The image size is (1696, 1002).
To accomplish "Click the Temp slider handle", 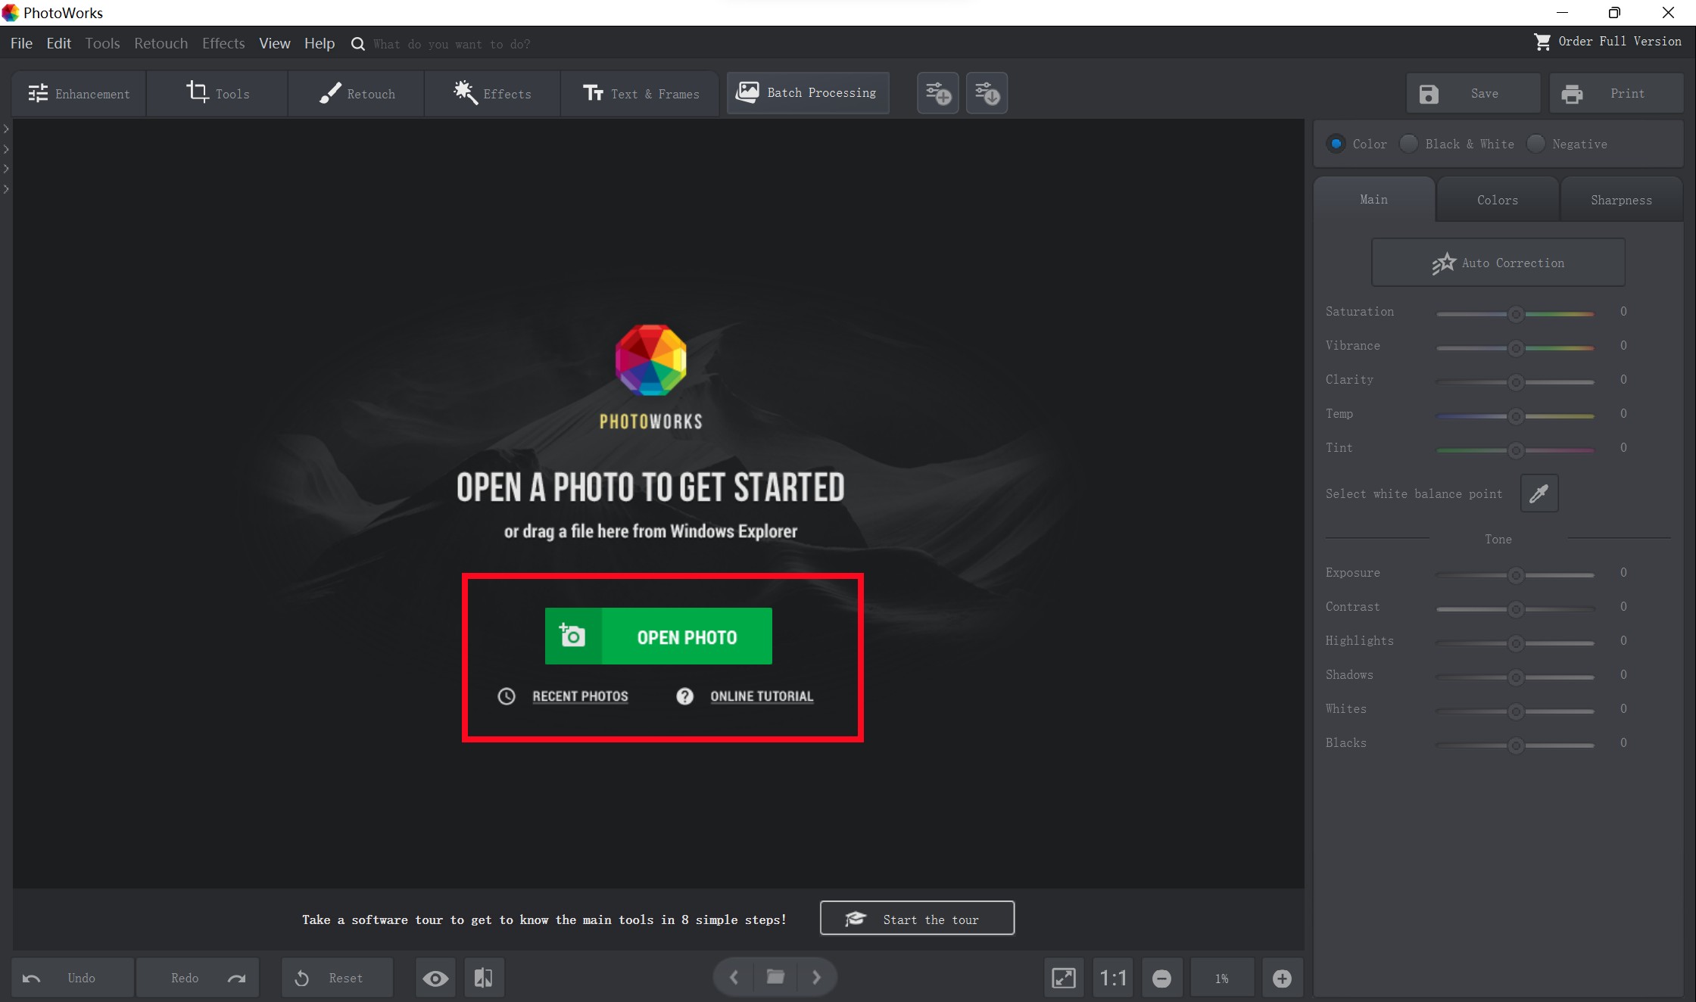I will [x=1516, y=416].
